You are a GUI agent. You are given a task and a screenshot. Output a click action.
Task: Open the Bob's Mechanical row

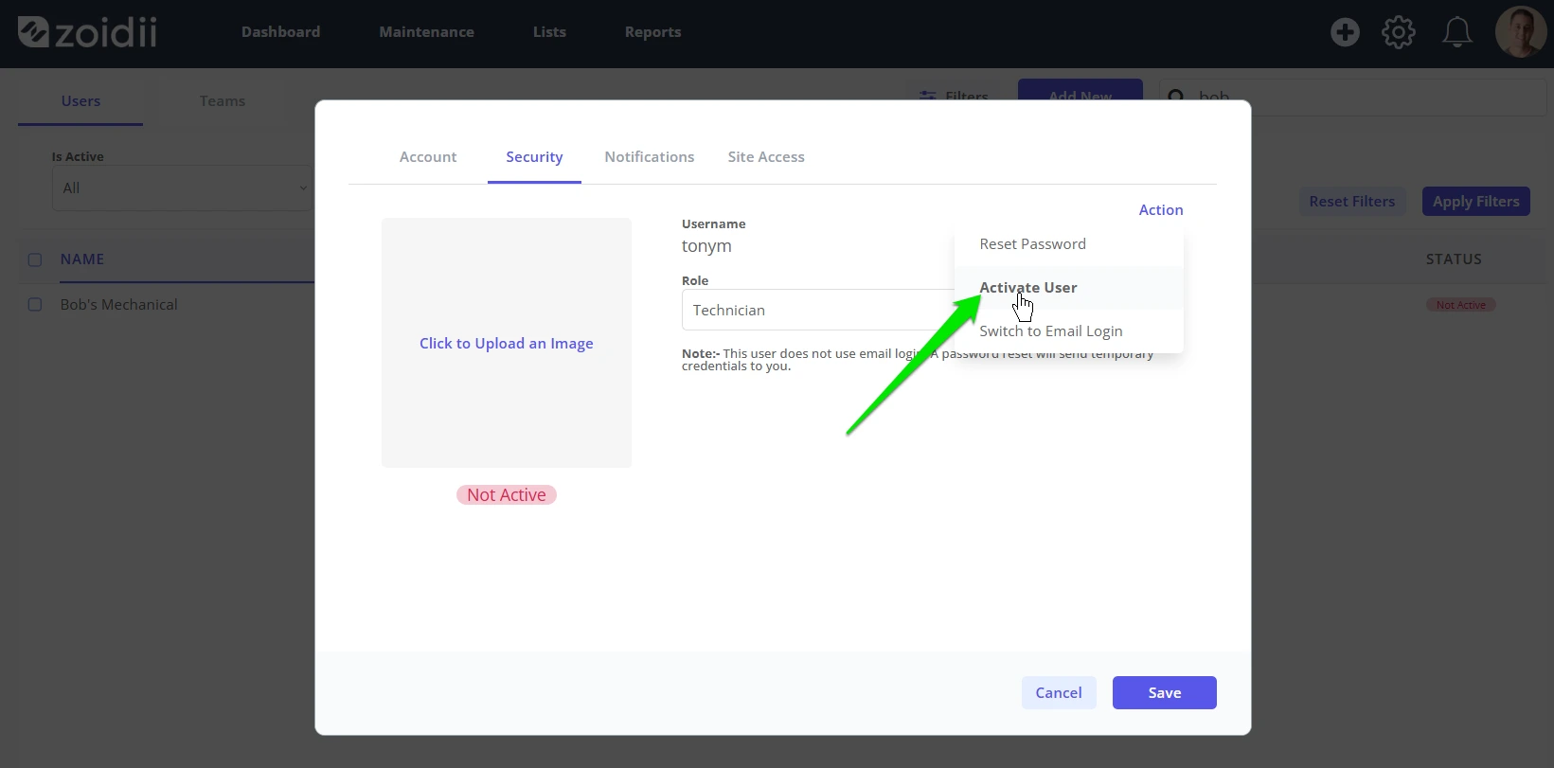(x=119, y=305)
